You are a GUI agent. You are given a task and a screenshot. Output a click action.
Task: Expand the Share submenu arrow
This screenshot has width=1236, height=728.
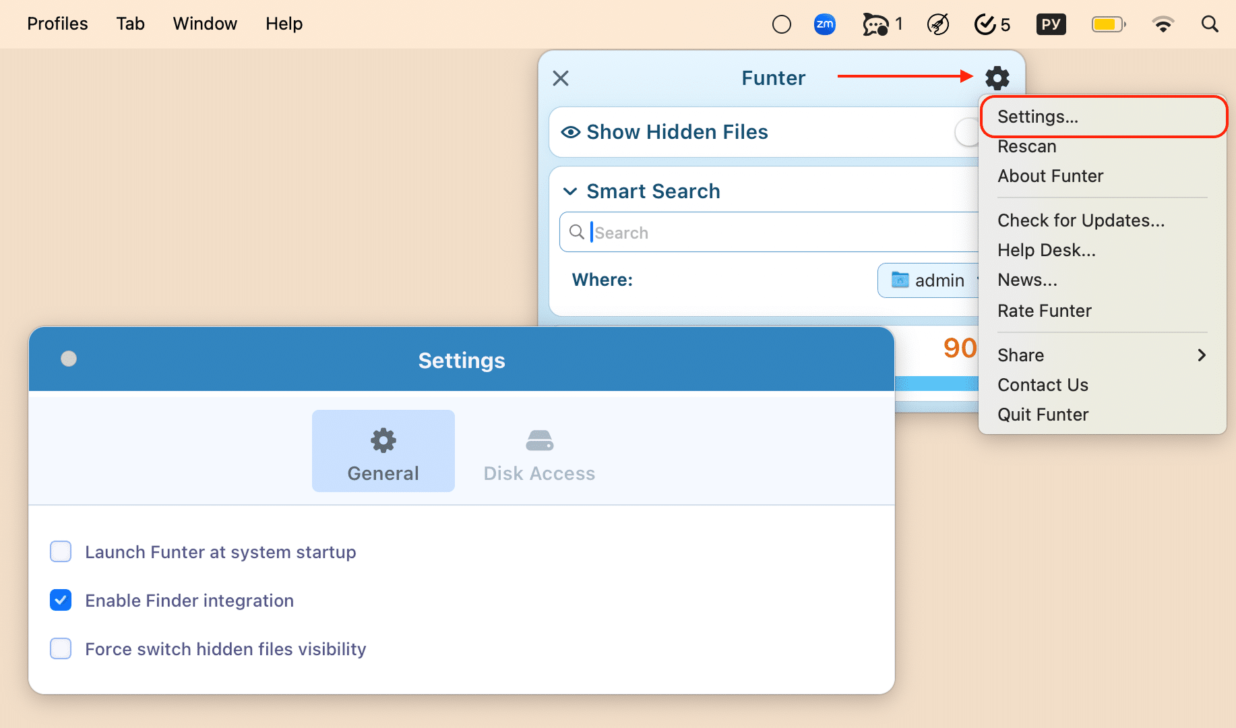pyautogui.click(x=1202, y=355)
